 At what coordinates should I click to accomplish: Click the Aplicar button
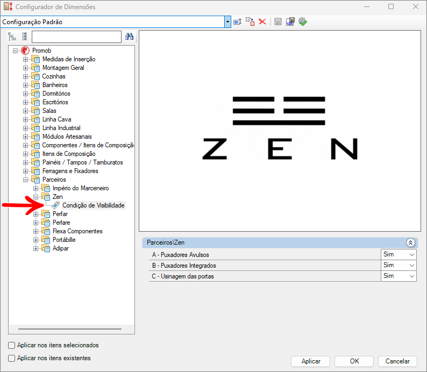pos(310,361)
